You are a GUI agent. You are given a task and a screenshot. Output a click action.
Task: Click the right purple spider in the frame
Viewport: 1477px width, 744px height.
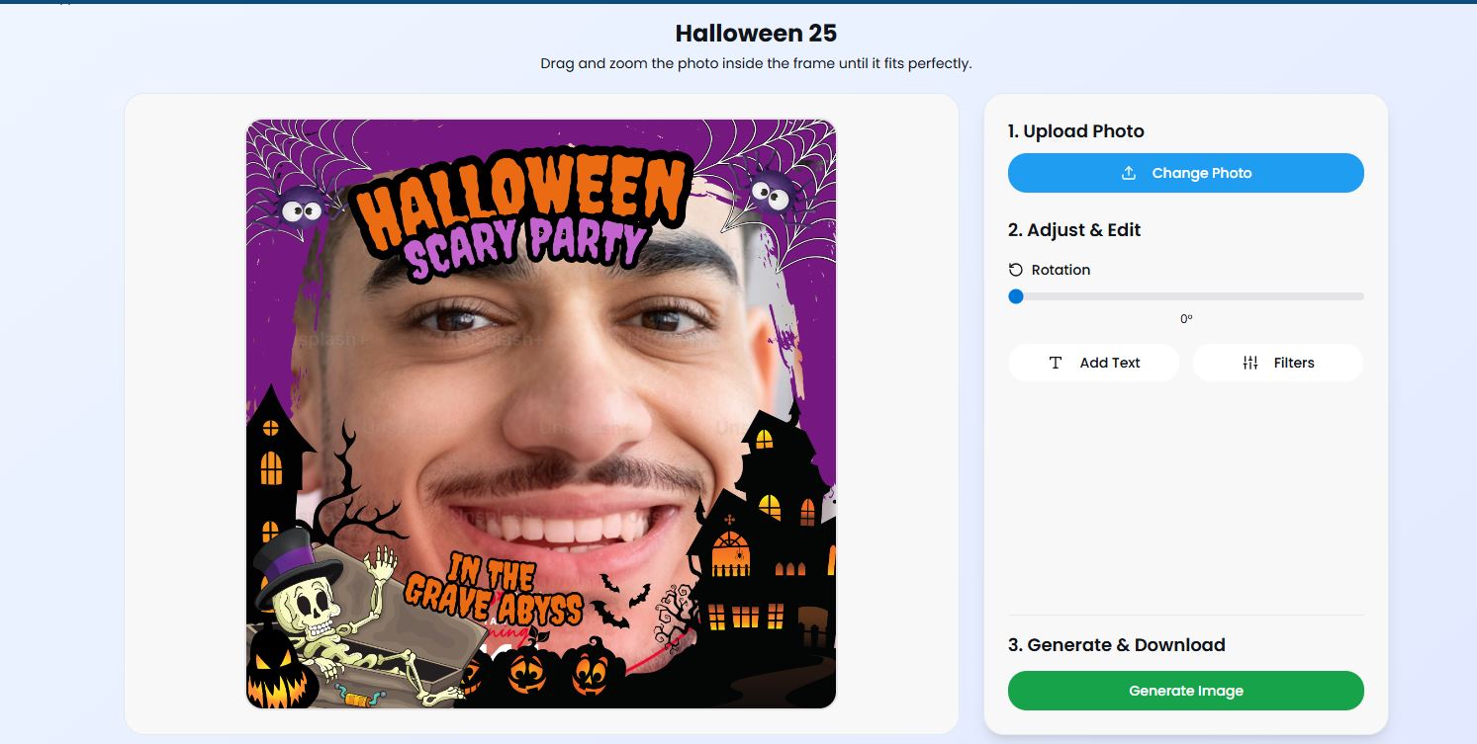pyautogui.click(x=772, y=191)
